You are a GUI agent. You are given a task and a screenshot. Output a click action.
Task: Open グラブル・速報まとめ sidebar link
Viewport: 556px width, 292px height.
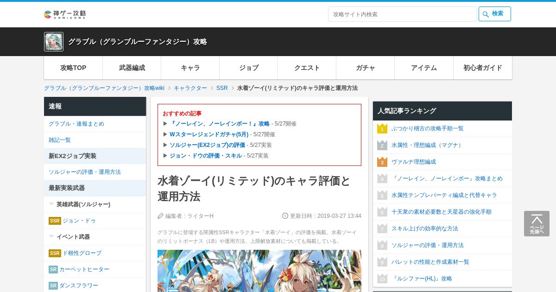(76, 124)
